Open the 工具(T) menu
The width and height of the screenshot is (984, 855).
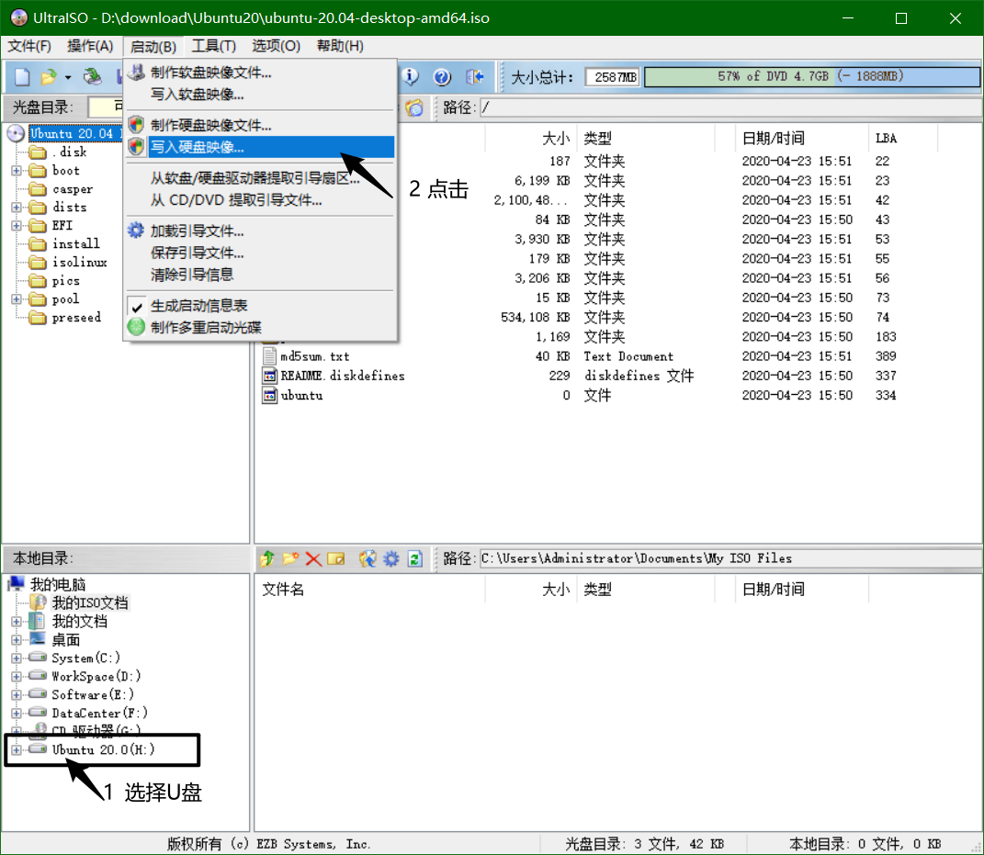[x=214, y=46]
